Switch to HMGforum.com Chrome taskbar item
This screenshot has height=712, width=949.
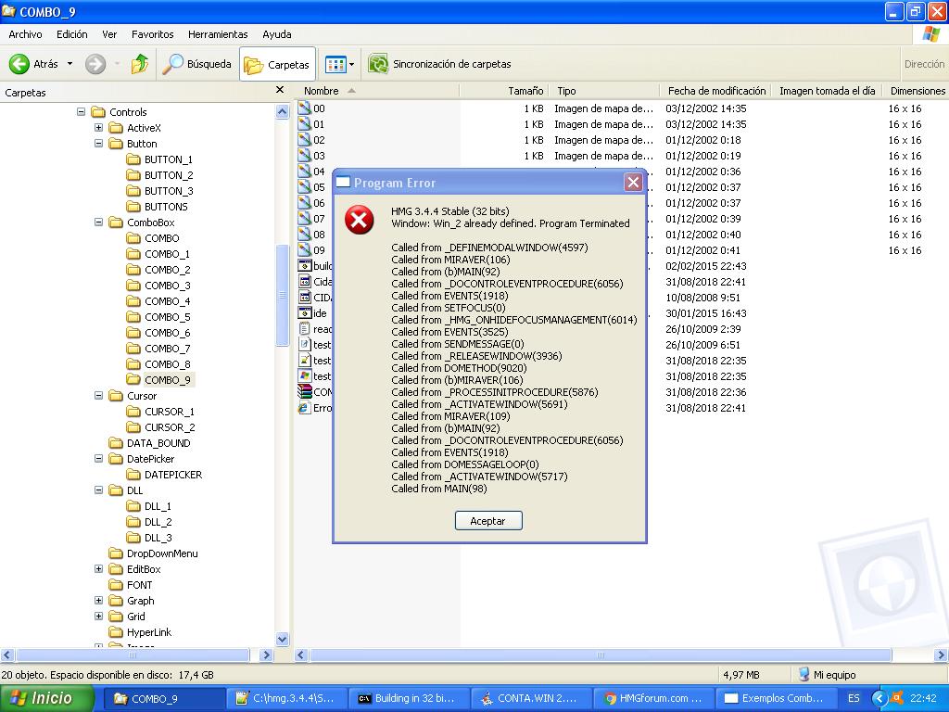pos(653,698)
